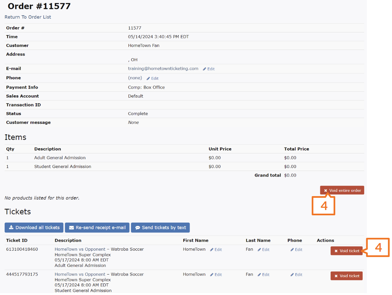Screen dimensions: 392x295
Task: Click ticket ID 613100418460
Action: point(22,249)
